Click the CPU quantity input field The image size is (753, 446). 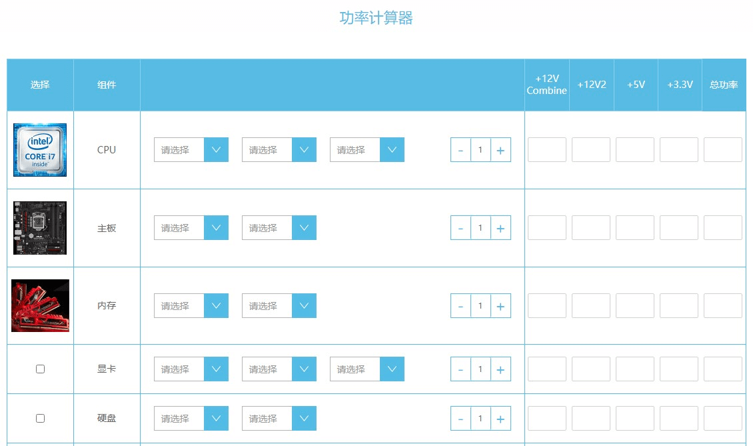480,149
